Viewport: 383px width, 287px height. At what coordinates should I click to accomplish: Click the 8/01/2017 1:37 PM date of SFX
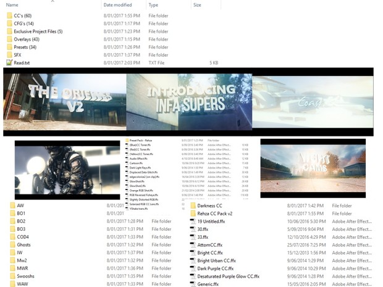[122, 55]
